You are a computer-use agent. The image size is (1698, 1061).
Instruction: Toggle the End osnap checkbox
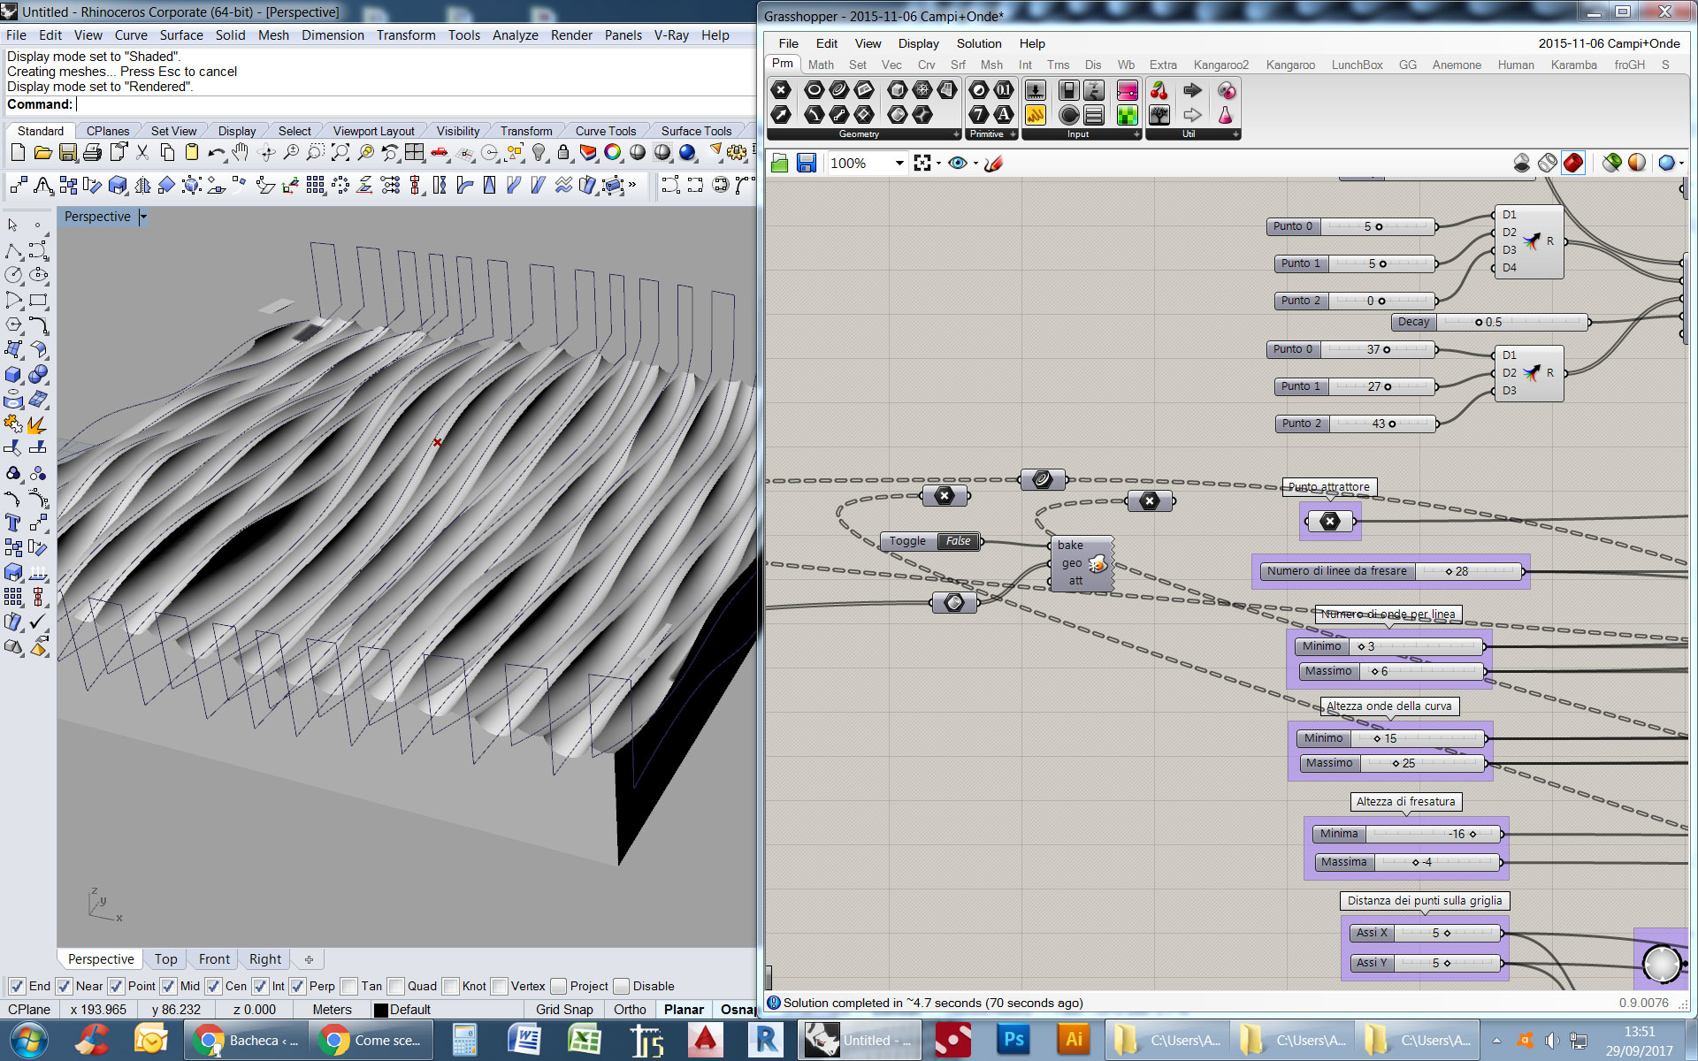pyautogui.click(x=17, y=986)
